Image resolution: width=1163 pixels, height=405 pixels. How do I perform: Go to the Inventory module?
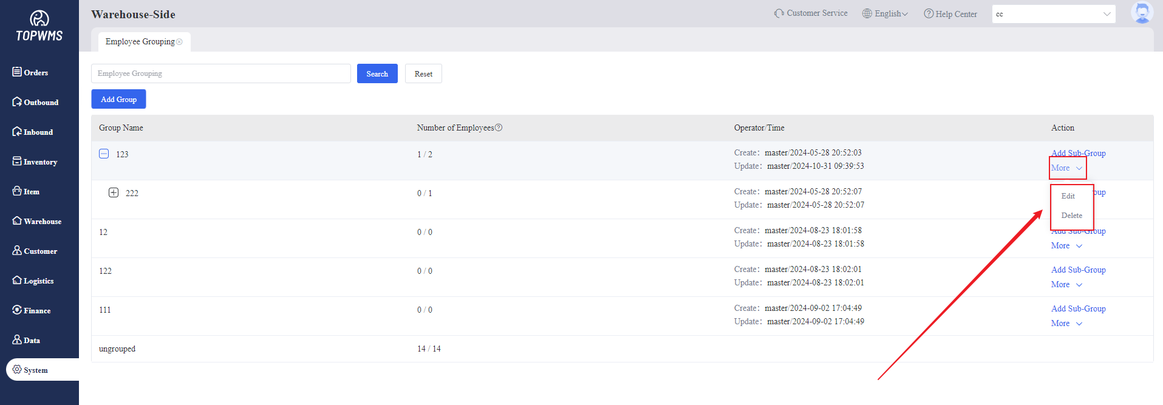click(x=35, y=162)
